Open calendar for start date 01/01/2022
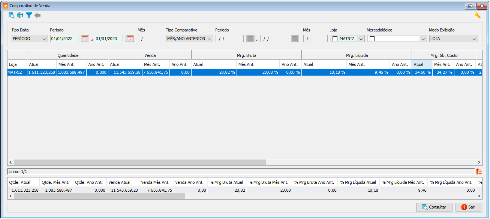The height and width of the screenshot is (219, 490). coord(85,39)
